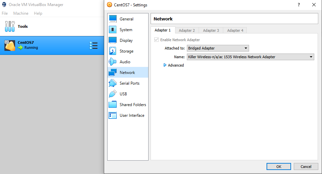
Task: Open the Serial Ports connector icon
Action: click(113, 83)
